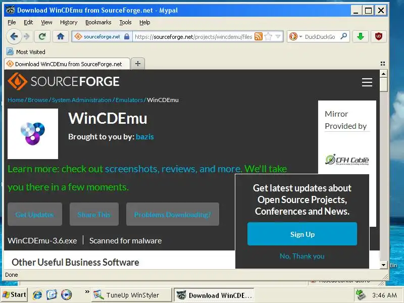This screenshot has height=303, width=404.
Task: Open the DuckDuckGo search engine selector
Action: click(x=295, y=36)
